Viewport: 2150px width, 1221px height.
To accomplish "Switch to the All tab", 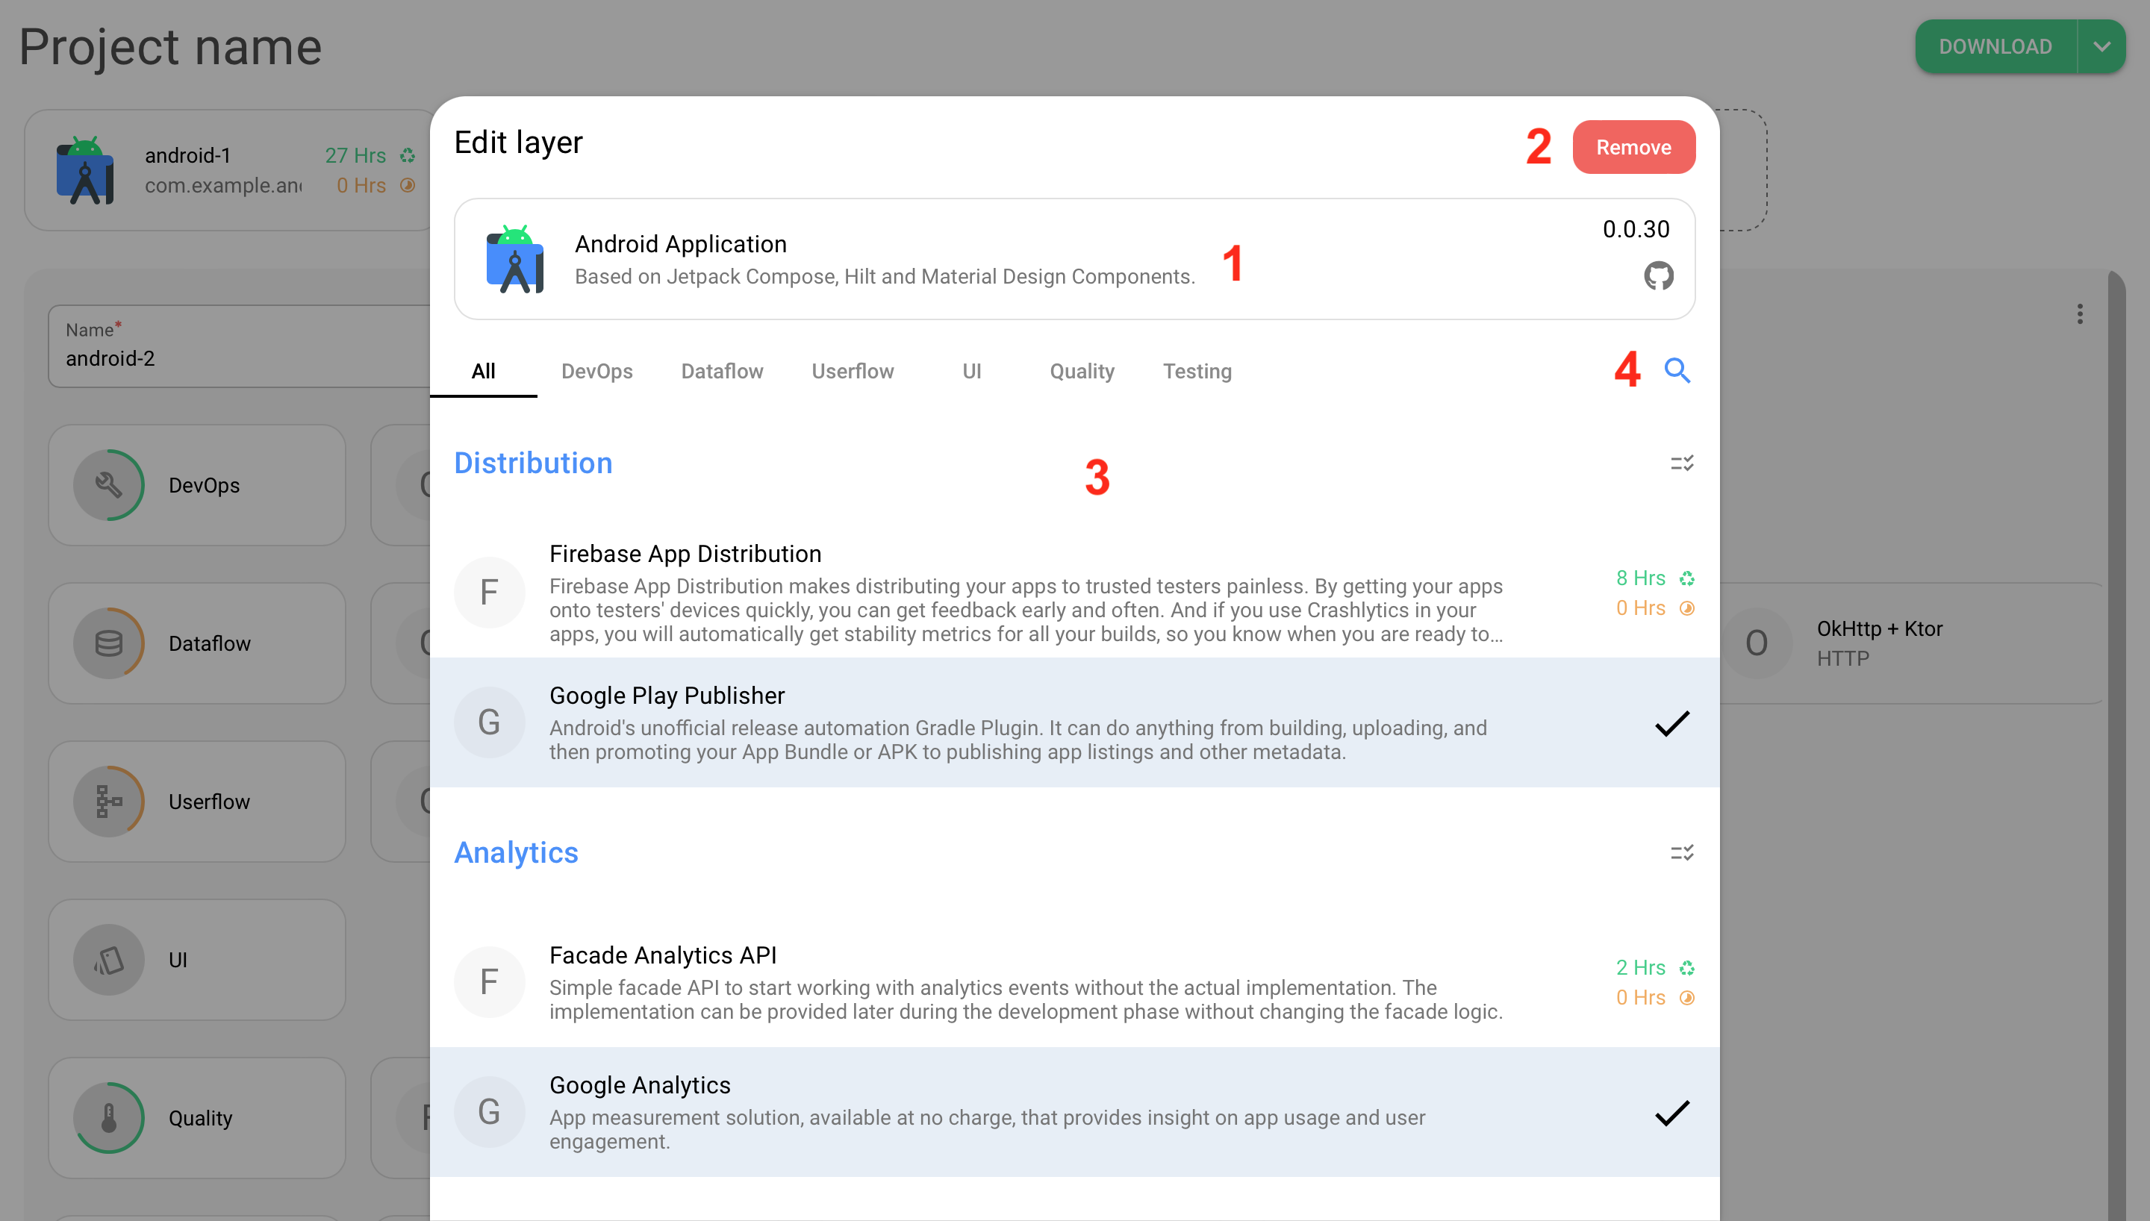I will pyautogui.click(x=483, y=371).
